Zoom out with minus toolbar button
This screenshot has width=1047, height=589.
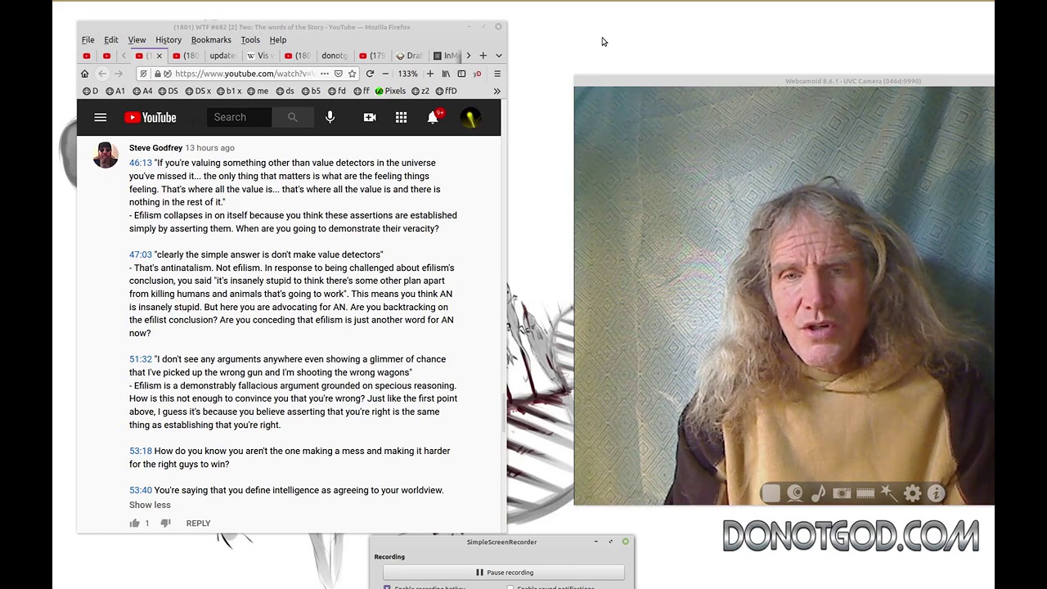[x=385, y=74]
